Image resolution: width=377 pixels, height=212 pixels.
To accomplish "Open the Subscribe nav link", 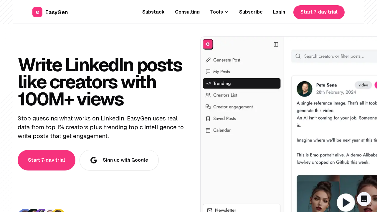I will pos(251,12).
